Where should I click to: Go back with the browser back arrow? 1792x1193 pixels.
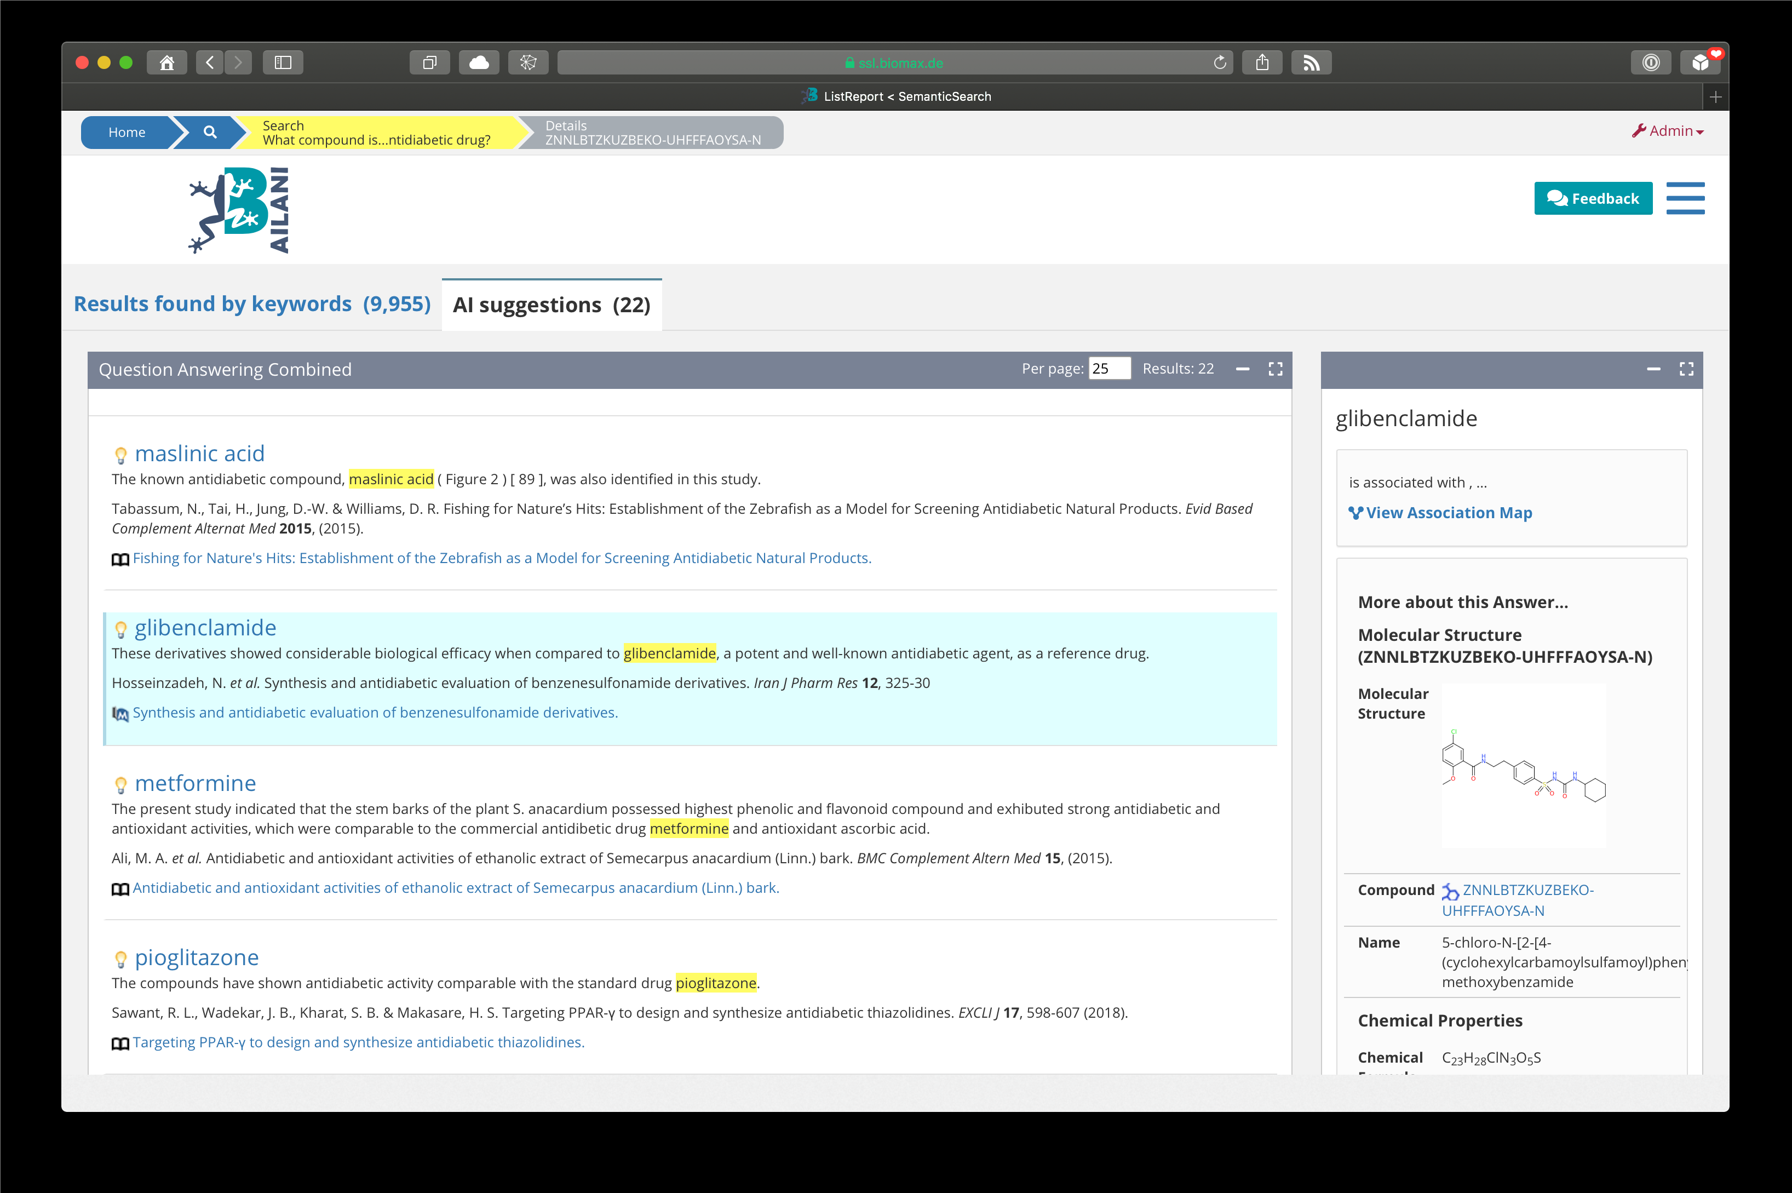pyautogui.click(x=210, y=62)
